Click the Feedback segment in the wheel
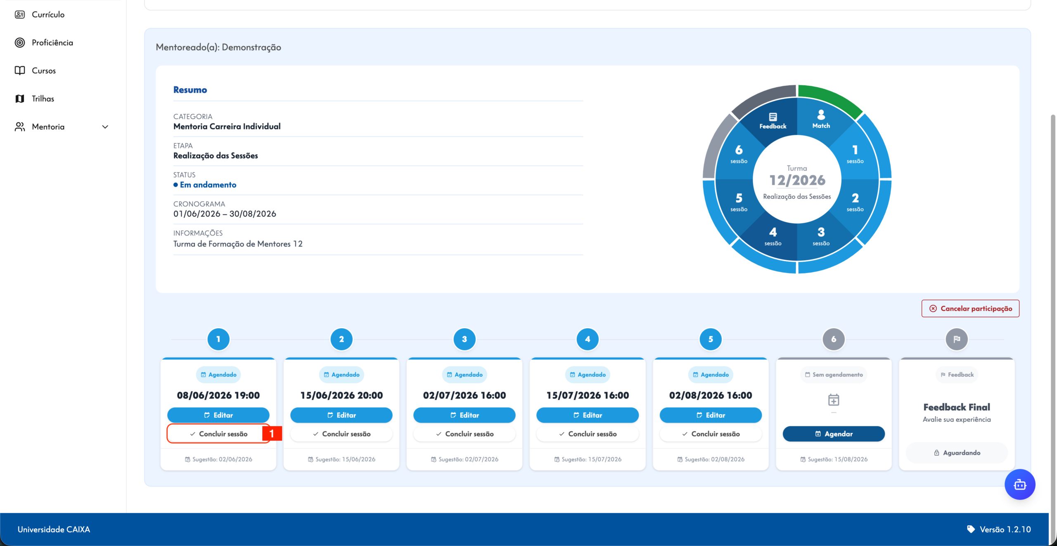The width and height of the screenshot is (1057, 546). pyautogui.click(x=773, y=120)
